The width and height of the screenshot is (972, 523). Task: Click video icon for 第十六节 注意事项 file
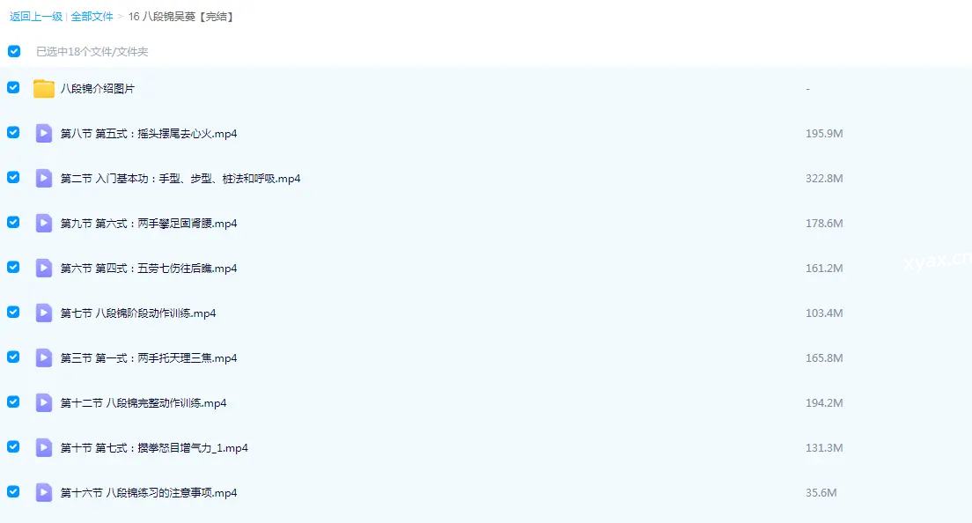44,492
